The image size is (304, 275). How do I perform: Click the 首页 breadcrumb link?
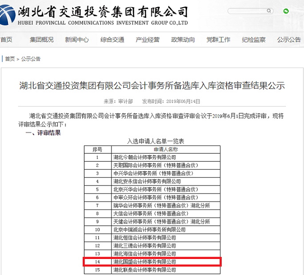(10, 59)
